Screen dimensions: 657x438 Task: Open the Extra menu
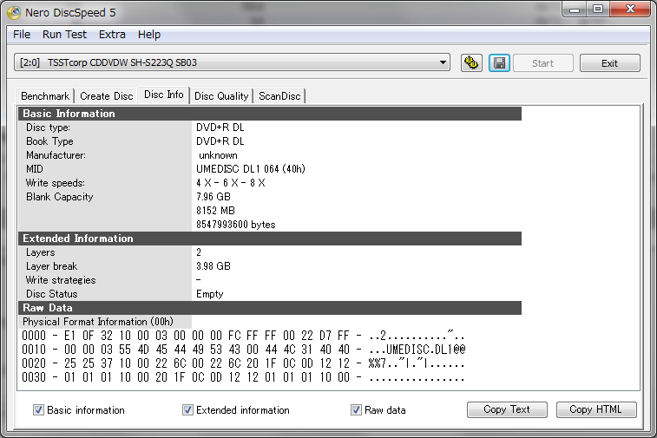pos(112,35)
